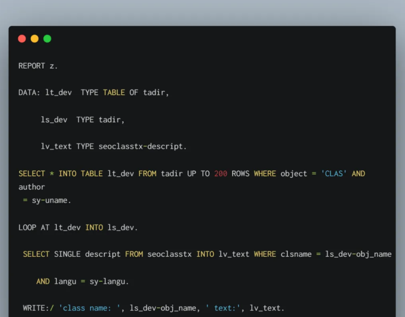Click the 'CLAS' string literal
405x317 pixels.
pyautogui.click(x=334, y=173)
